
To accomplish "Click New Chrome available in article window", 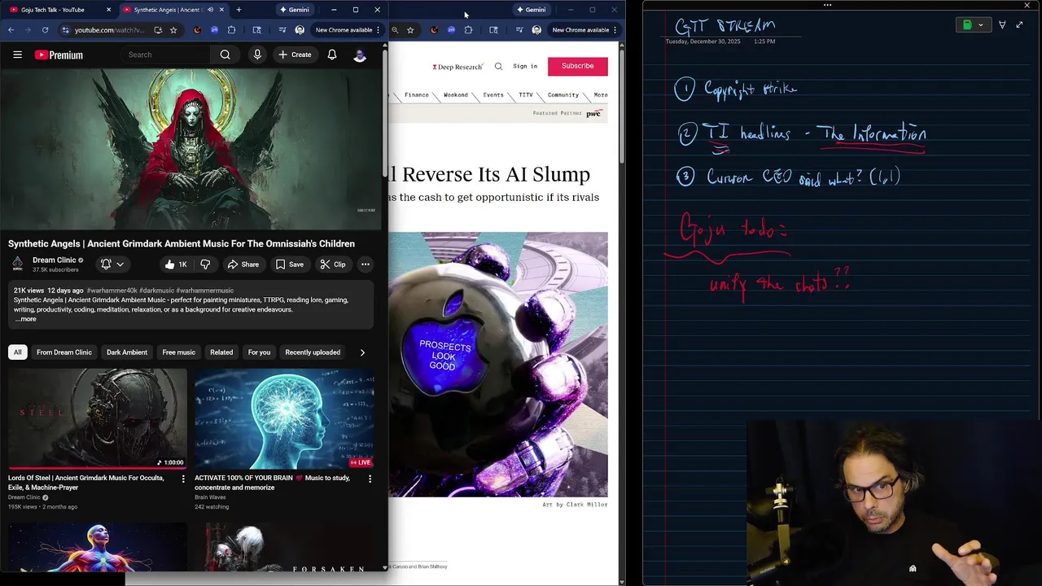I will point(580,30).
